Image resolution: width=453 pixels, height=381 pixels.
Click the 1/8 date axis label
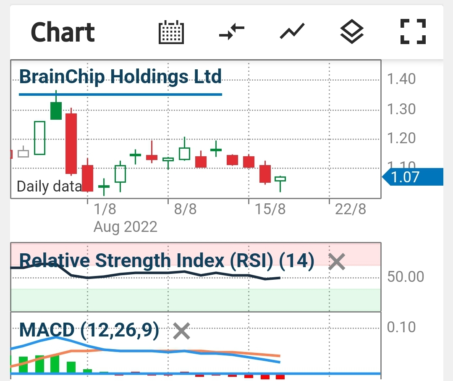click(x=105, y=209)
